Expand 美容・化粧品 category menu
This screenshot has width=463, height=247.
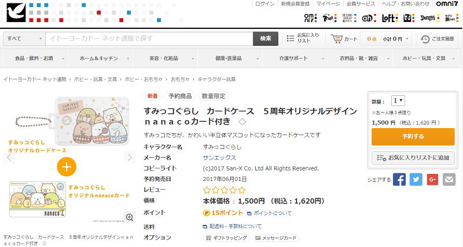166,59
